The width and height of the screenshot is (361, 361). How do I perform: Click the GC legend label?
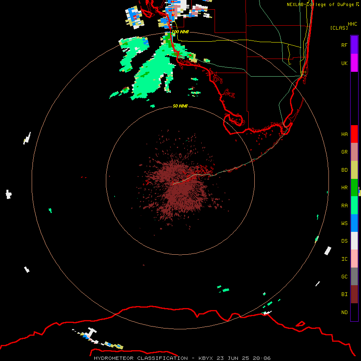pos(344,277)
